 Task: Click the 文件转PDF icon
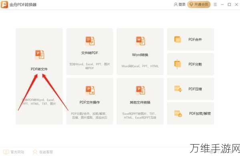pos(90,41)
